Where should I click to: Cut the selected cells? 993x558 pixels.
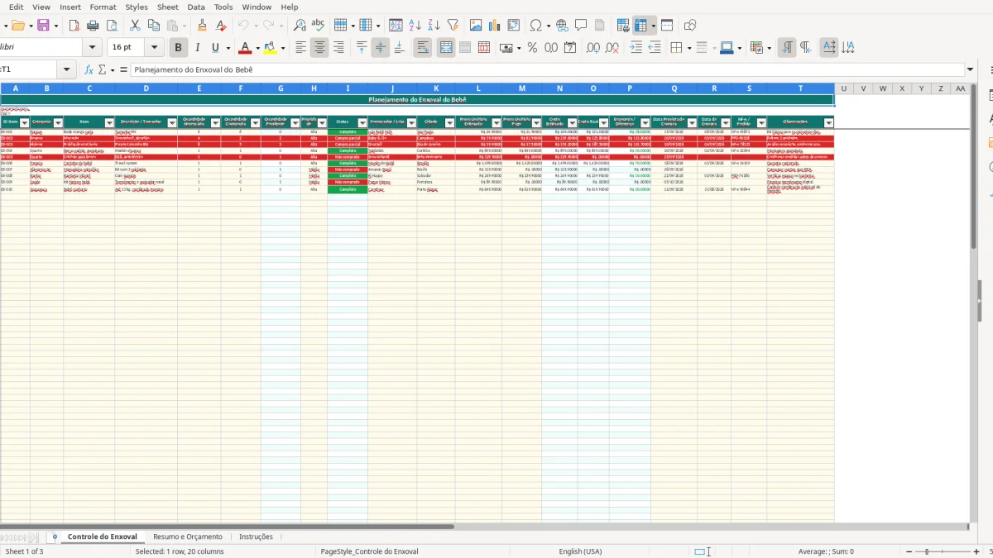point(135,26)
